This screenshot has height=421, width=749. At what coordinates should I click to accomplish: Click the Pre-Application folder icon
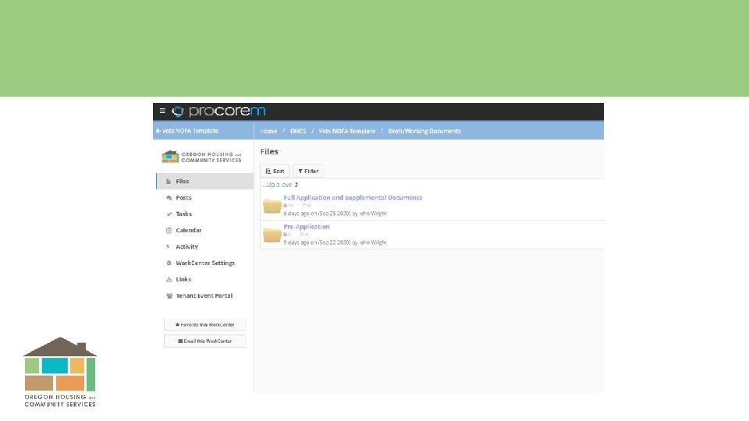[272, 235]
